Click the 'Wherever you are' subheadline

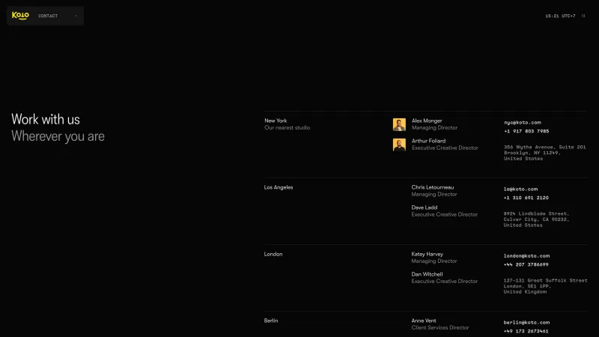(x=58, y=136)
